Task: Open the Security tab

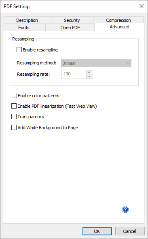Action: pyautogui.click(x=72, y=20)
